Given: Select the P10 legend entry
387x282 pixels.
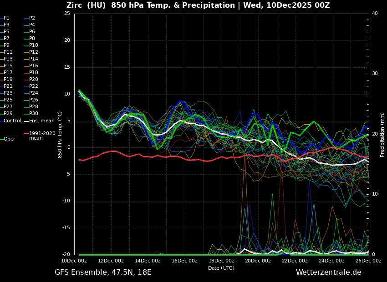Looking at the screenshot, I should (34, 45).
